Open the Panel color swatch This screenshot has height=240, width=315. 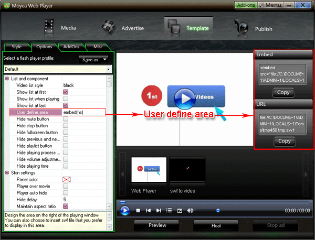pos(67,179)
